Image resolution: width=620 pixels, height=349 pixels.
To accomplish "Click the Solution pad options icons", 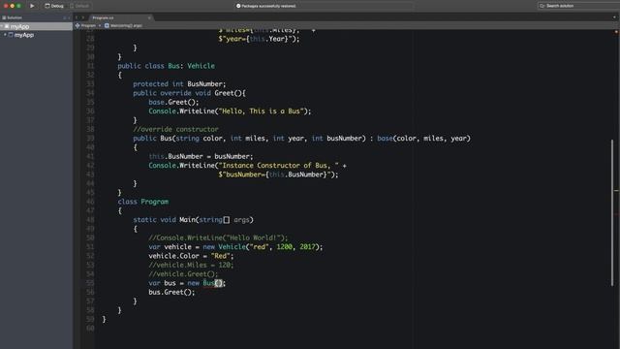I will coord(67,17).
